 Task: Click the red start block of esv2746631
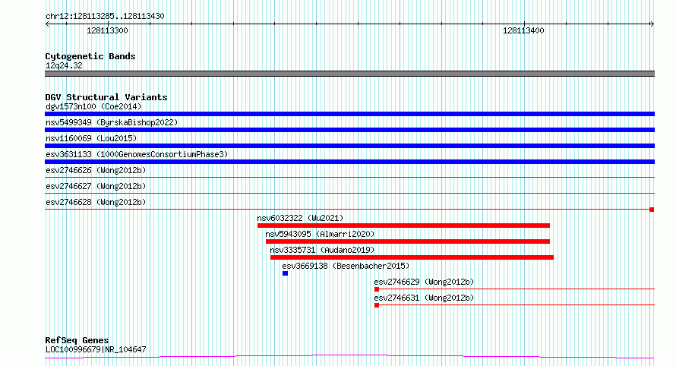click(377, 305)
